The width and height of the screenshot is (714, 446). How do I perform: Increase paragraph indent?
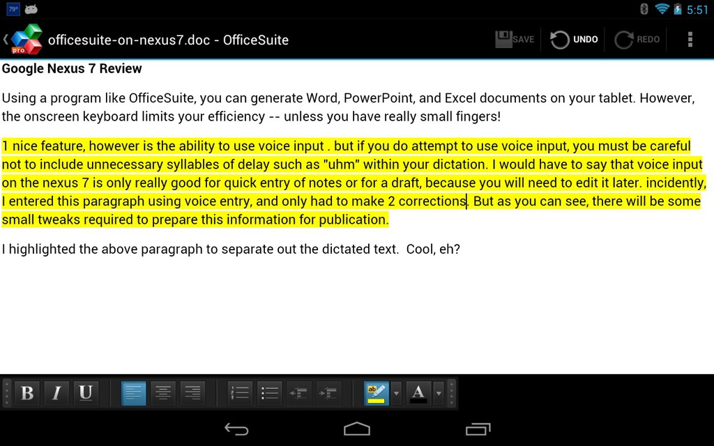pyautogui.click(x=328, y=393)
